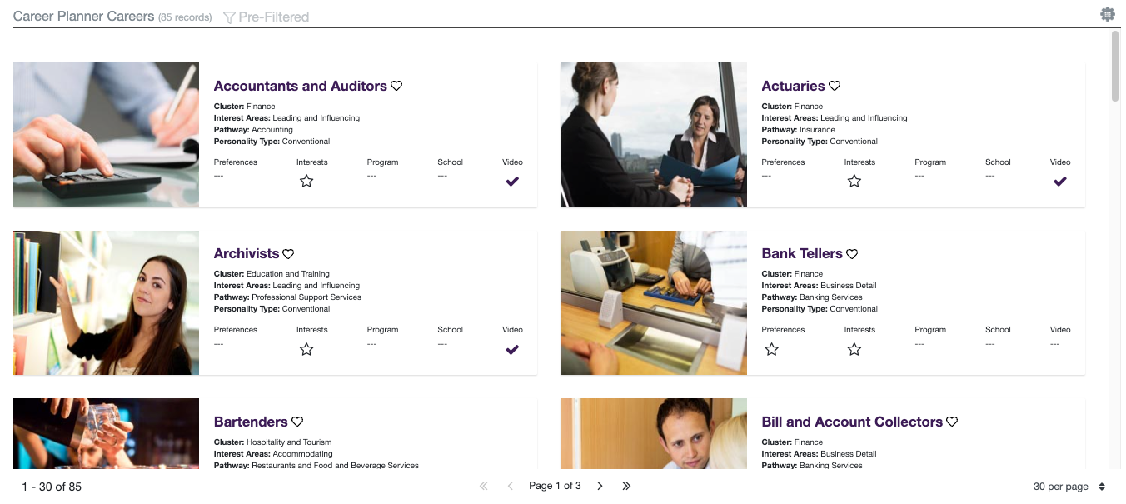This screenshot has height=504, width=1126.
Task: Click the Pre-Filtered funnel icon
Action: click(229, 17)
